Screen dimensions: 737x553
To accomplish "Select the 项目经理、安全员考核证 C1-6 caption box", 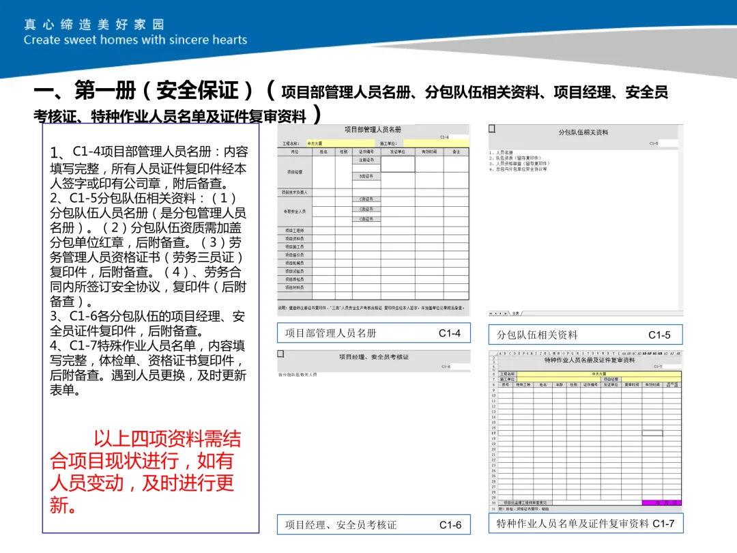I will tap(374, 525).
